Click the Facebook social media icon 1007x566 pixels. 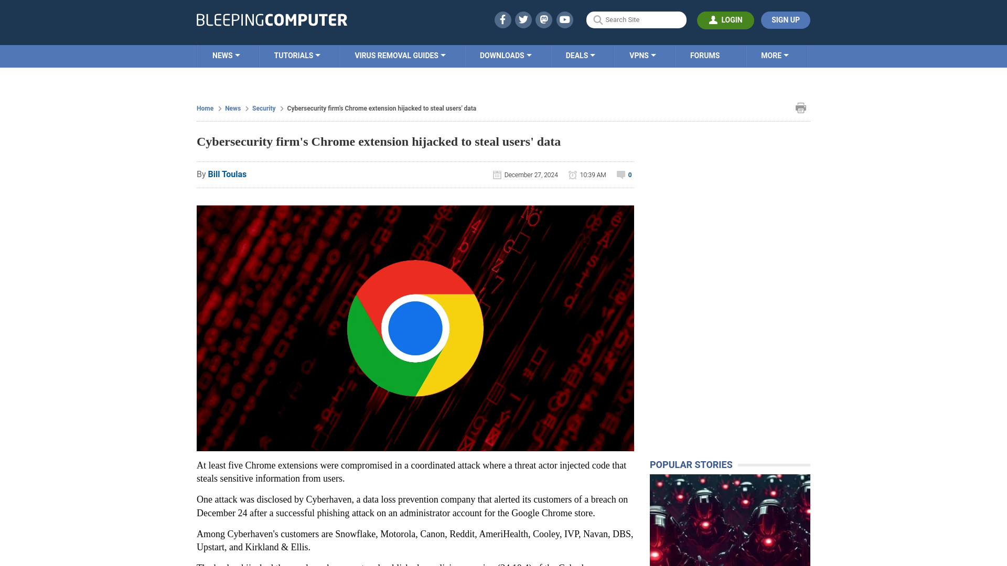503,19
